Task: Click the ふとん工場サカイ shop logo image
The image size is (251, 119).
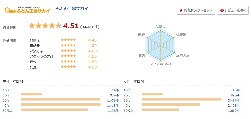Action: [x=27, y=10]
